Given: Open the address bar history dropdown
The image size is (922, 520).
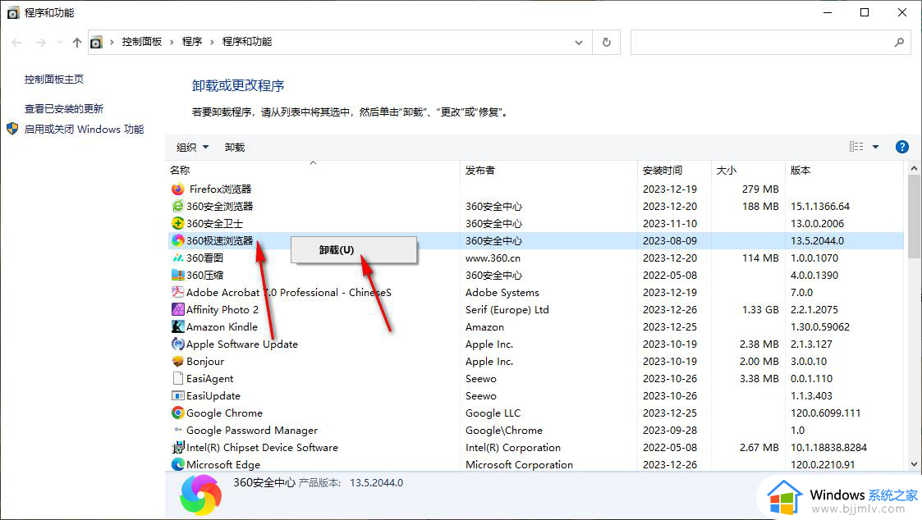Looking at the screenshot, I should pos(579,43).
